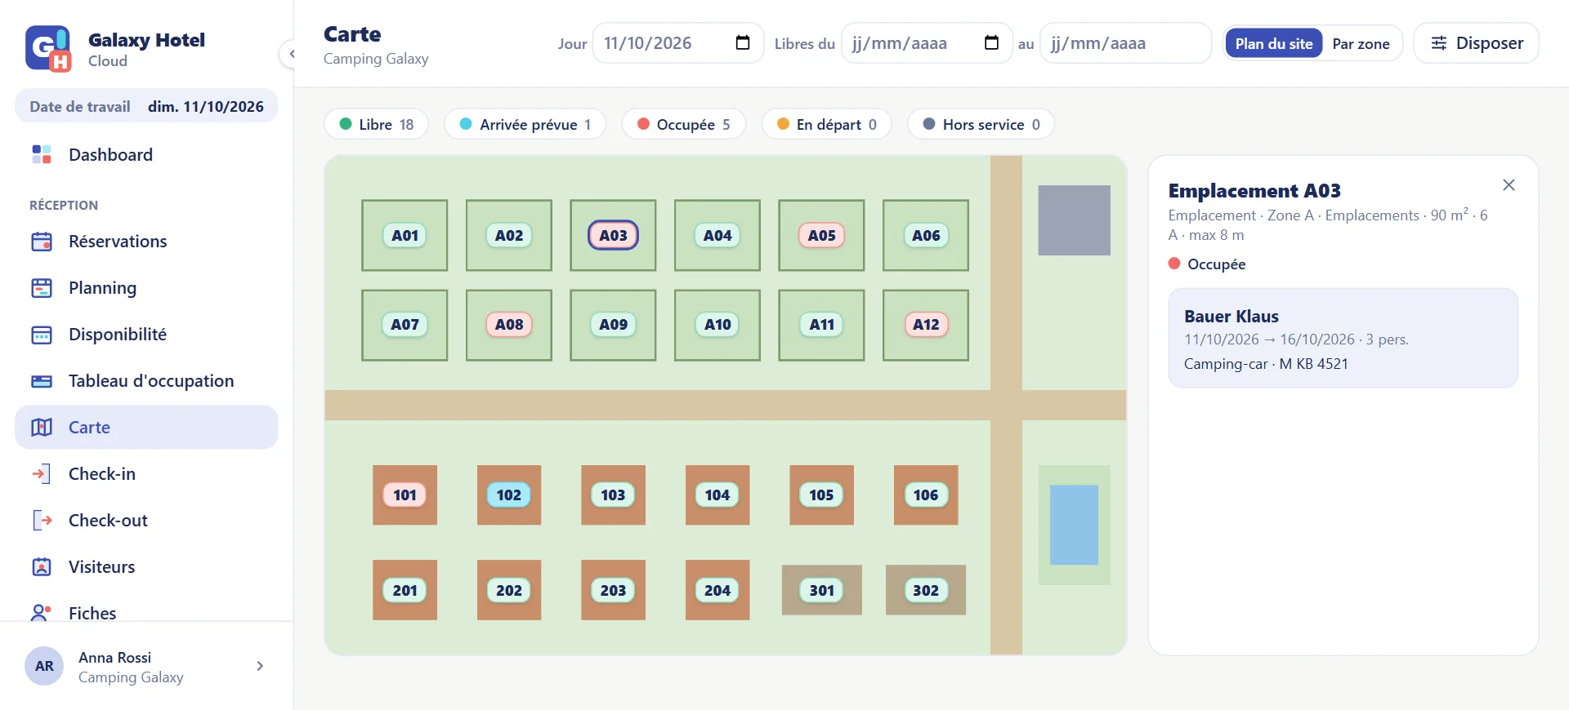Filter by Occupée status chip
The image size is (1569, 710).
pyautogui.click(x=684, y=124)
